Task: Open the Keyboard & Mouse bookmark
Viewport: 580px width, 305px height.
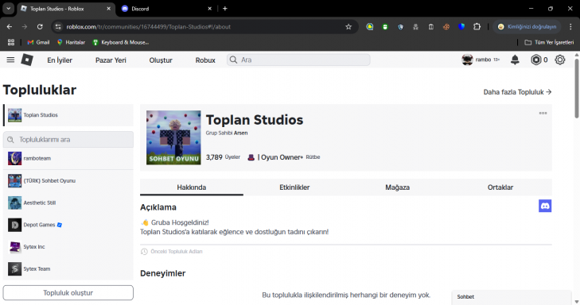Action: pos(121,42)
